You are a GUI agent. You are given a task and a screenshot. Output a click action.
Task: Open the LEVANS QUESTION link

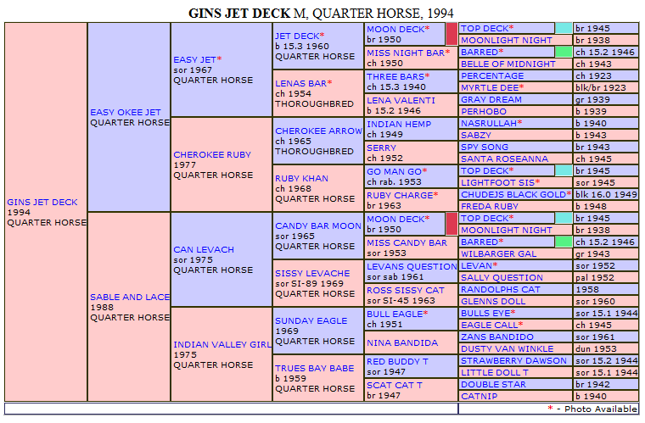coord(412,267)
